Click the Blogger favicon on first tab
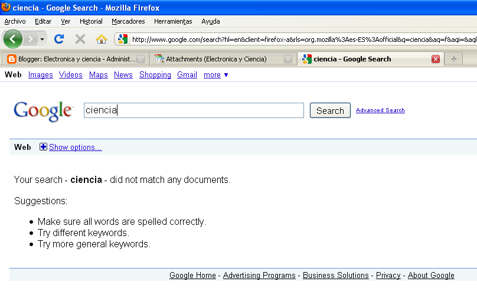Image resolution: width=477 pixels, height=288 pixels. pyautogui.click(x=12, y=59)
